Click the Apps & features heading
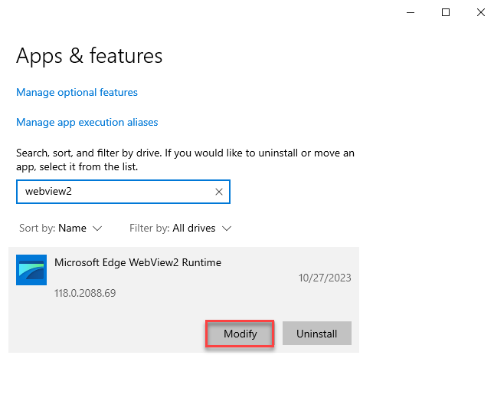 pos(89,56)
